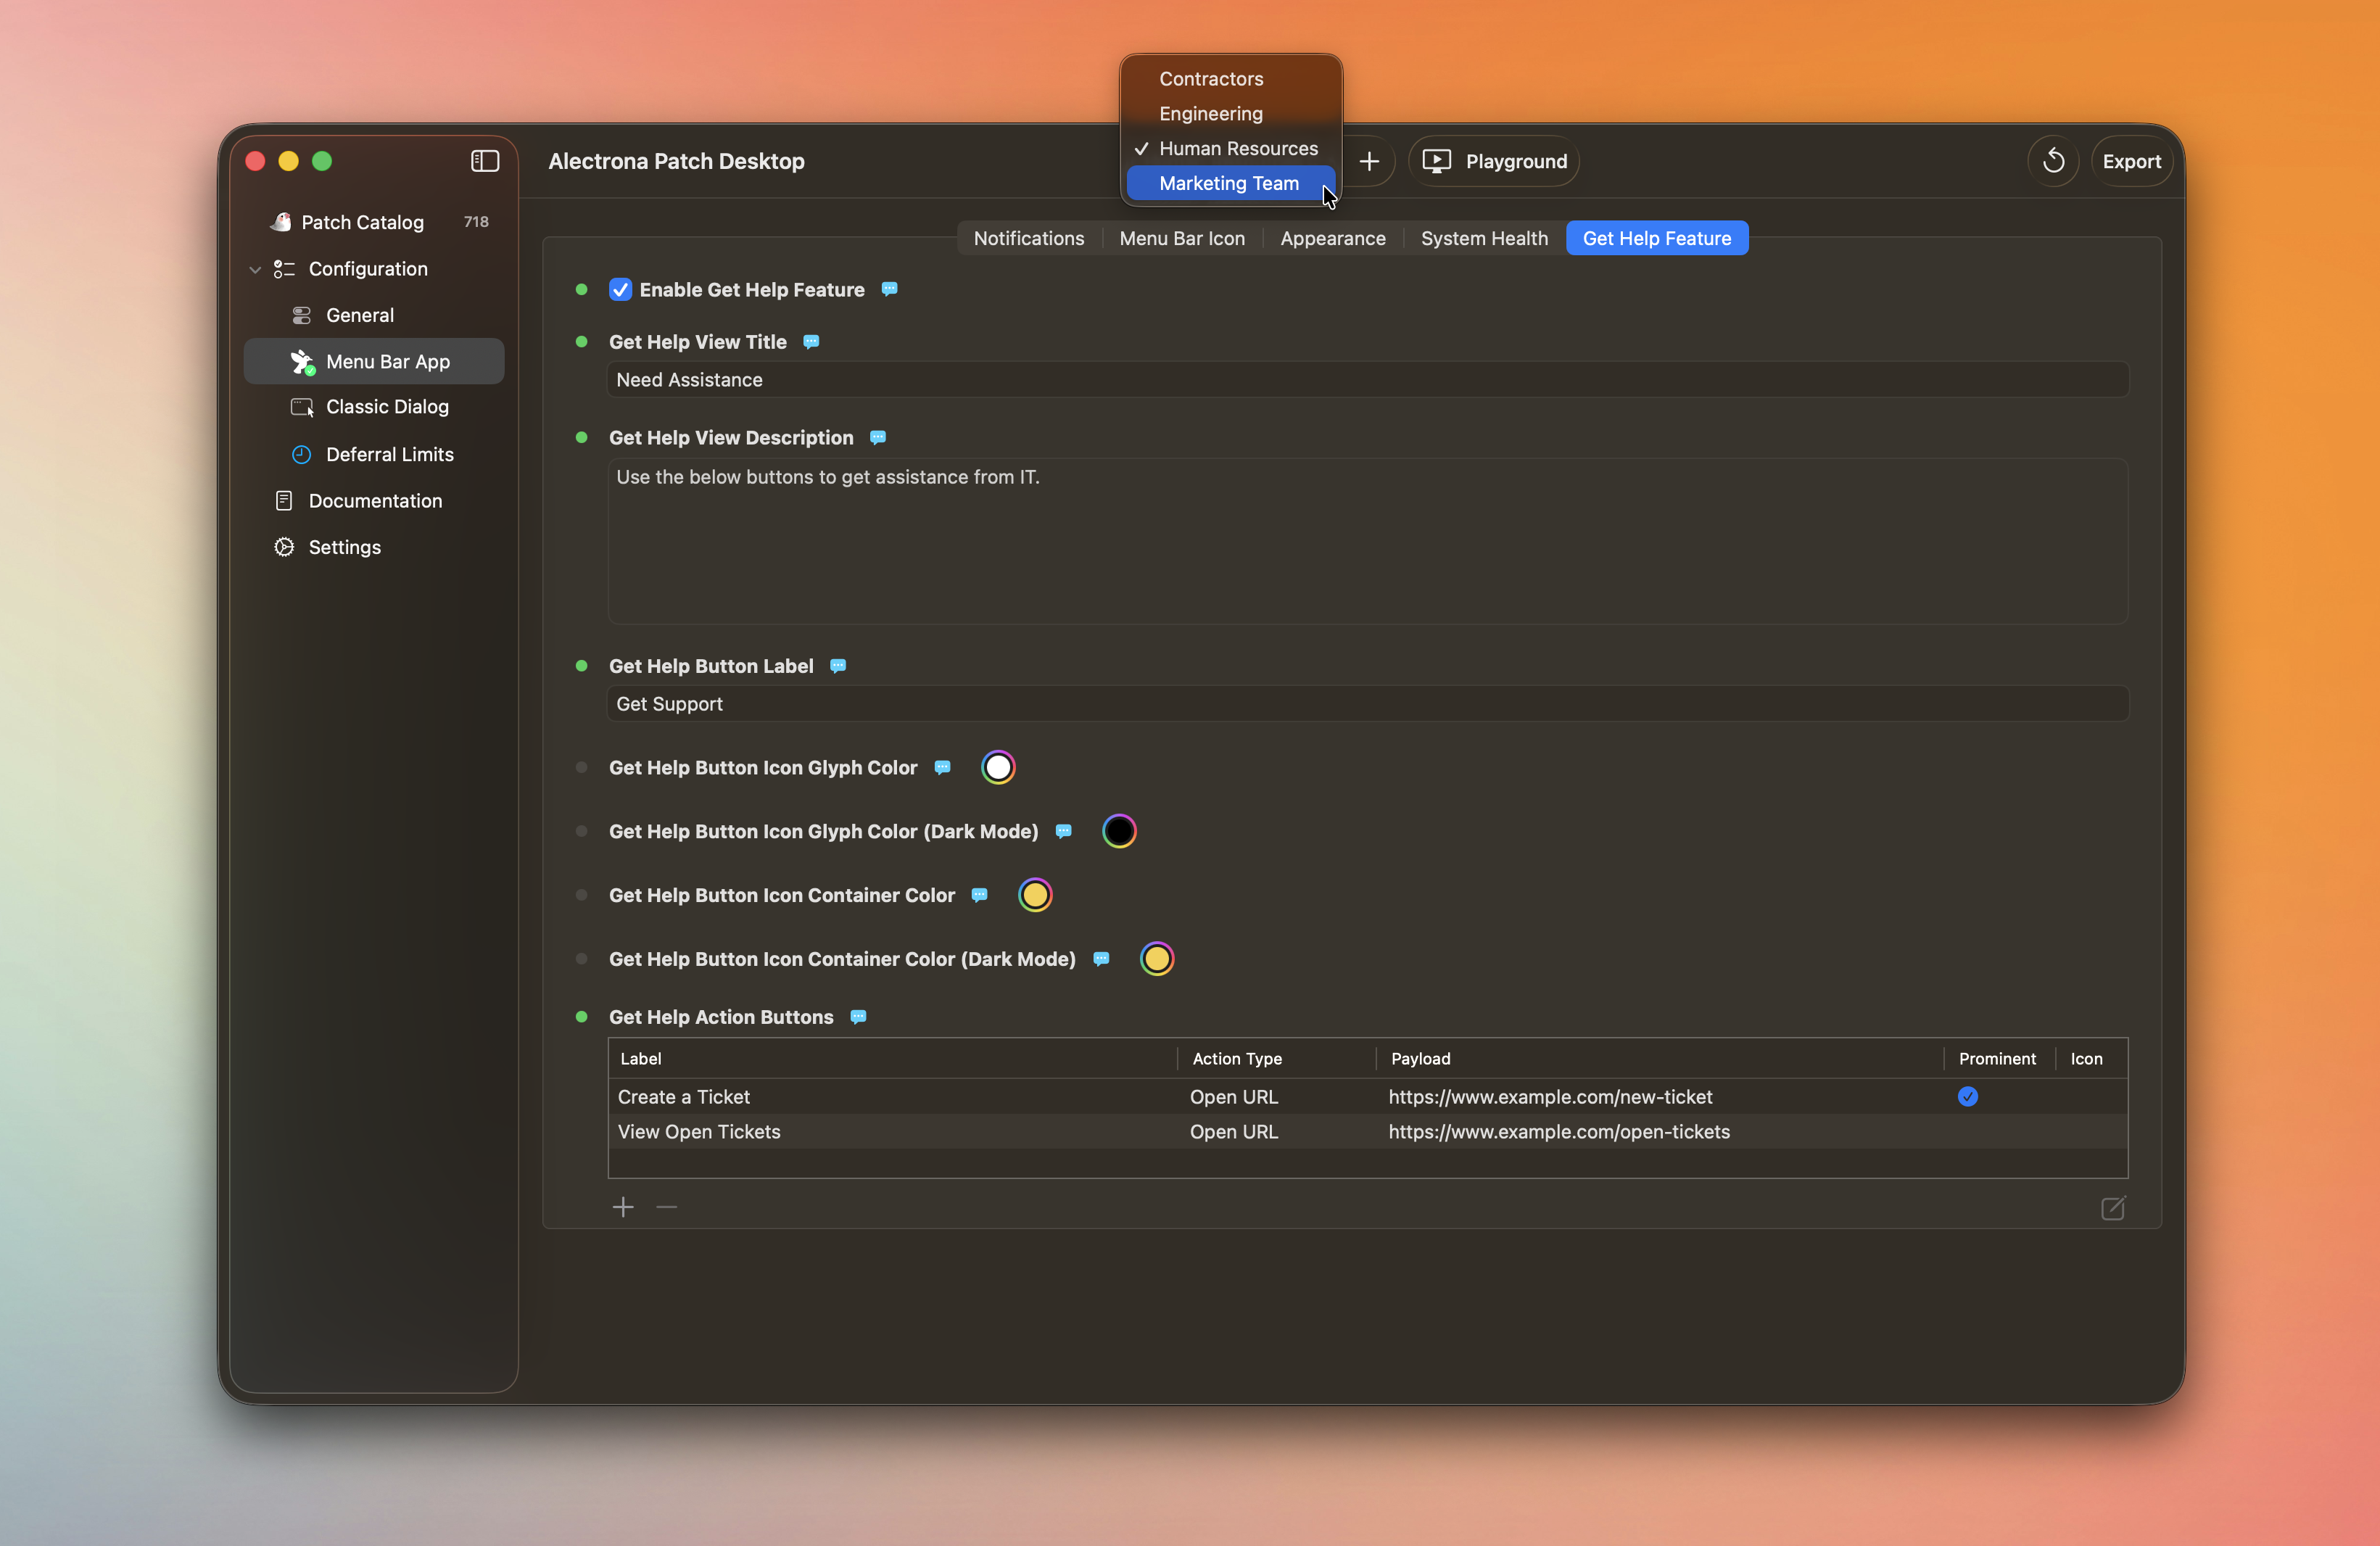2380x1546 pixels.
Task: Switch to the Notifications tab
Action: [1029, 238]
